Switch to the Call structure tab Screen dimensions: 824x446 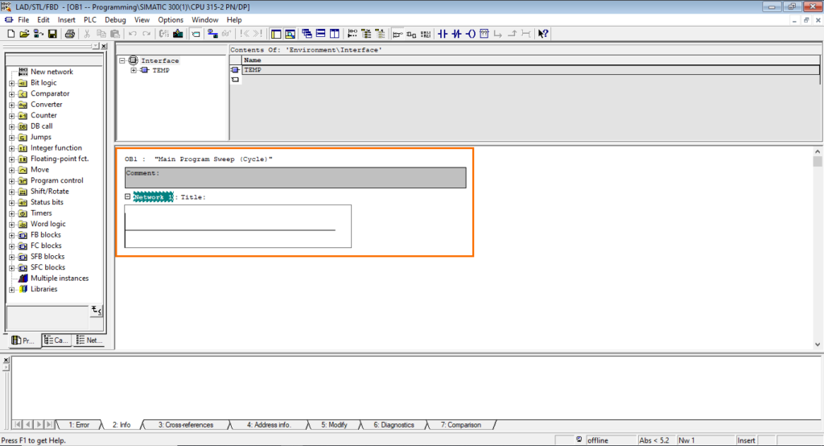[56, 341]
